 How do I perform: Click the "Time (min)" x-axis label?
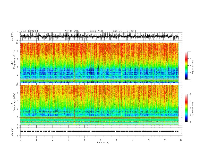tap(103, 142)
